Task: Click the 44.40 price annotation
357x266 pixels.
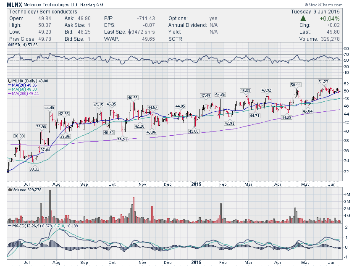Action: [x=49, y=108]
